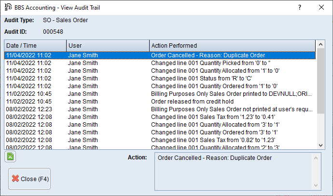Image resolution: width=333 pixels, height=196 pixels.
Task: Click the BBS Accounting title bar icon
Action: coord(8,7)
